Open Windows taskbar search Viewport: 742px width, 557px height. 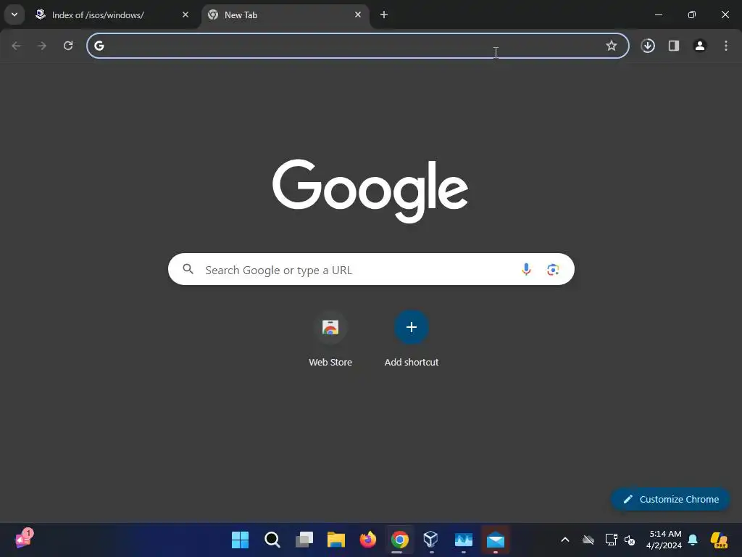[x=272, y=540]
